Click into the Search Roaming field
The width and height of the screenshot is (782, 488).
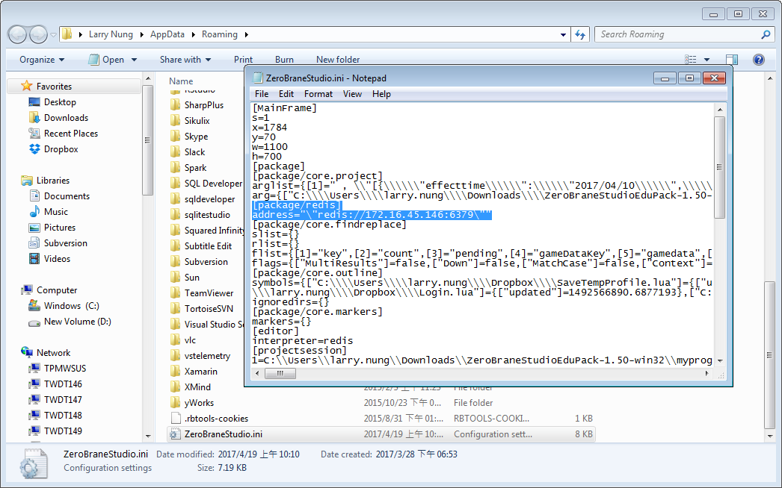coord(677,34)
